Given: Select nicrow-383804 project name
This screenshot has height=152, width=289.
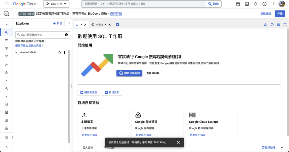Looking at the screenshot, I should coord(28,52).
